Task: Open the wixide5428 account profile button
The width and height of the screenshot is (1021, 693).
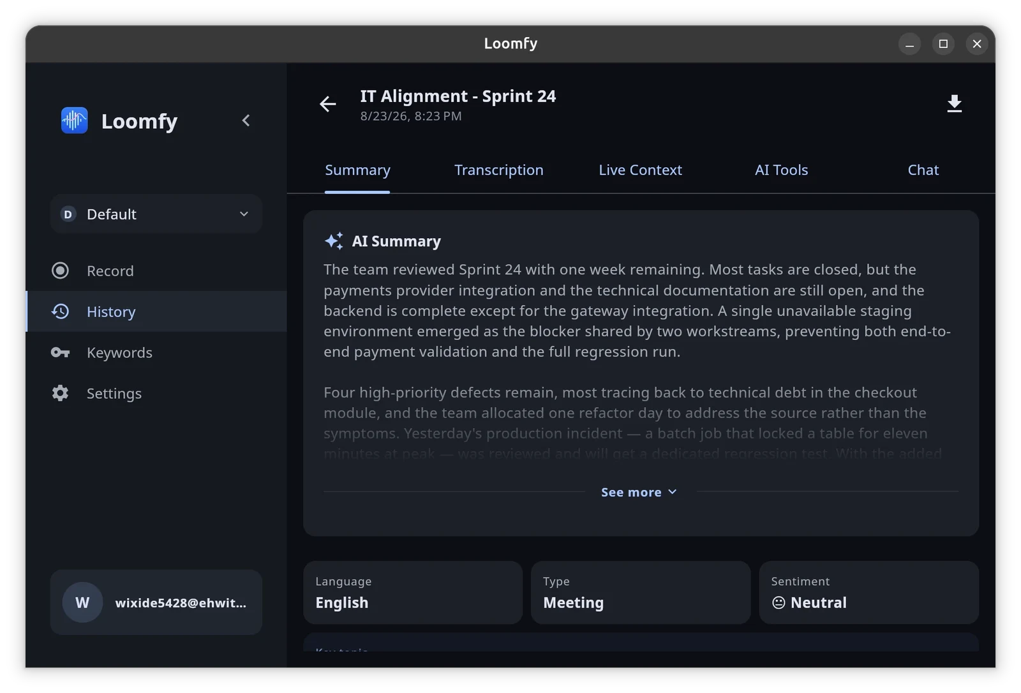Action: (156, 602)
